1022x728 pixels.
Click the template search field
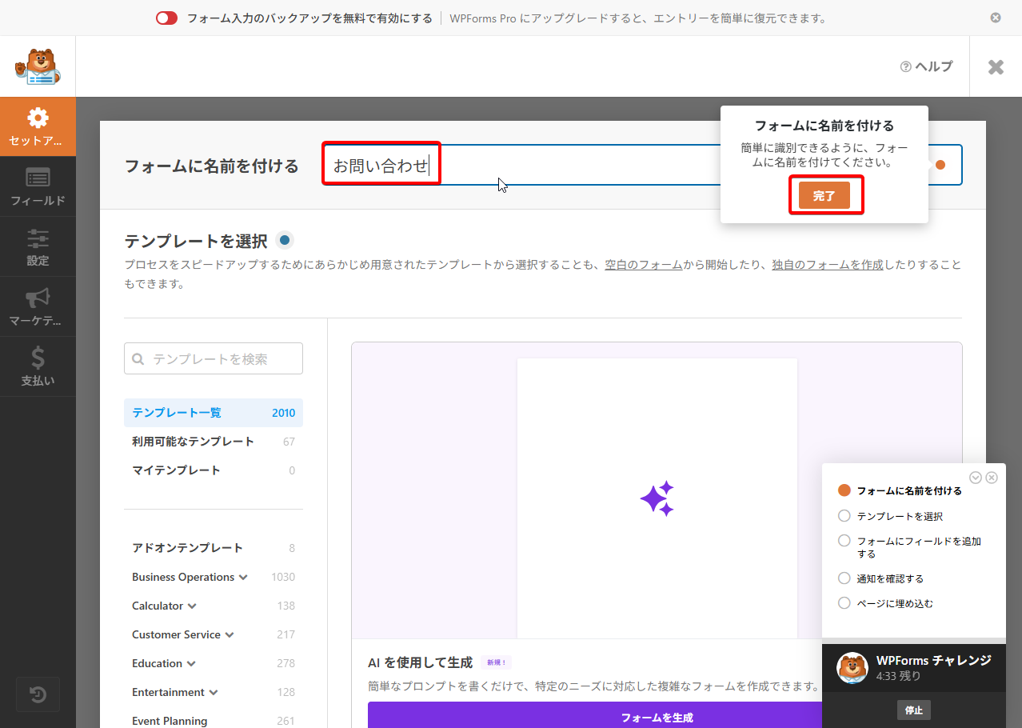click(x=214, y=359)
